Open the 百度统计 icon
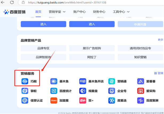The image size is (164, 114). [x=54, y=91]
